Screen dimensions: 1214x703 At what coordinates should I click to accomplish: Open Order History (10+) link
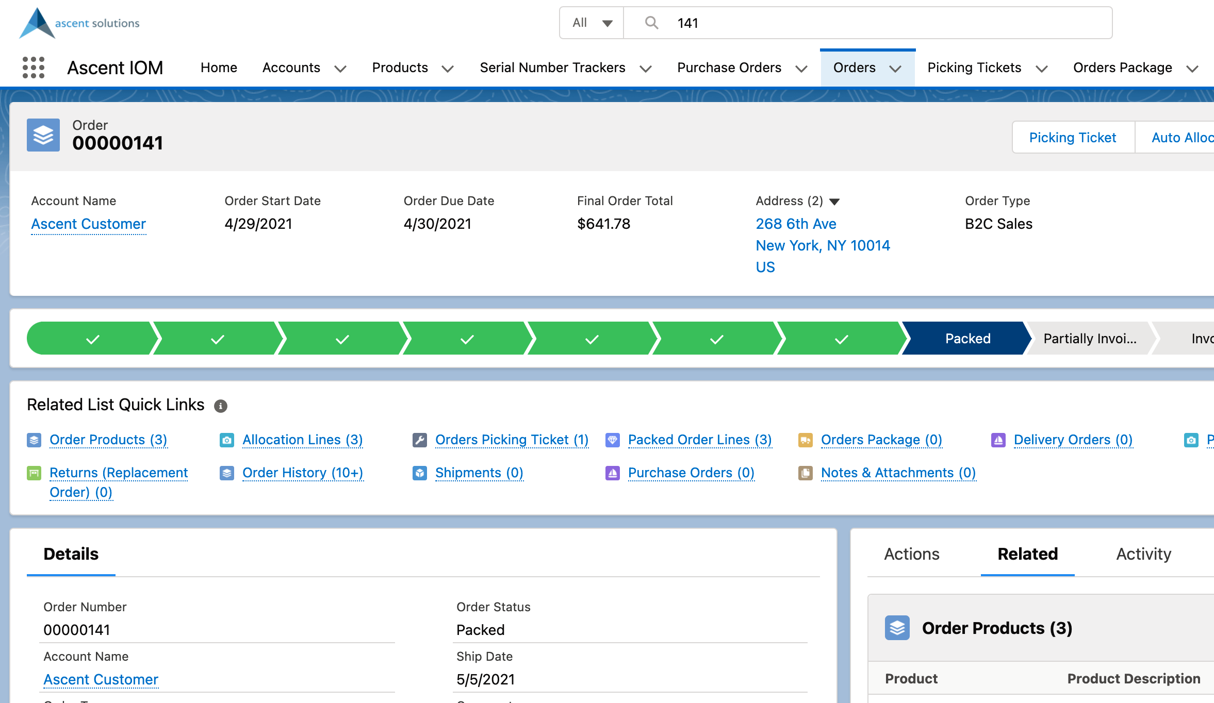coord(303,473)
